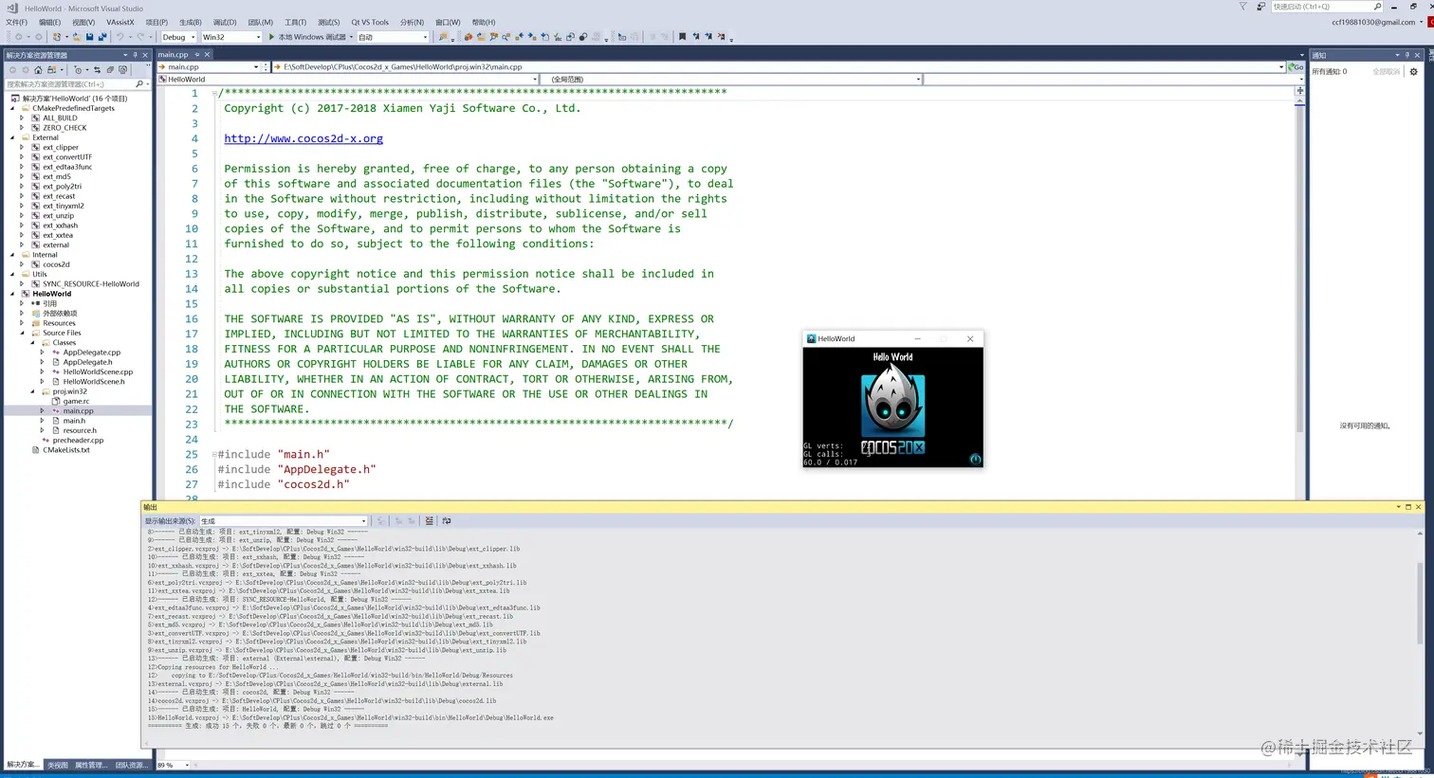Open the VAssistX menu

[120, 22]
